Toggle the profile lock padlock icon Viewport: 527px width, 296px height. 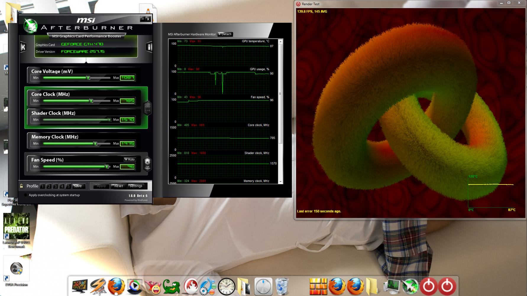(x=21, y=186)
